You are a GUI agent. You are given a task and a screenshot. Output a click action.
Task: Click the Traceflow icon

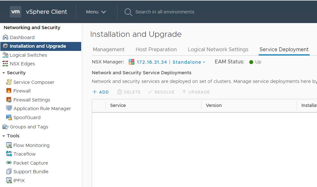(x=9, y=154)
